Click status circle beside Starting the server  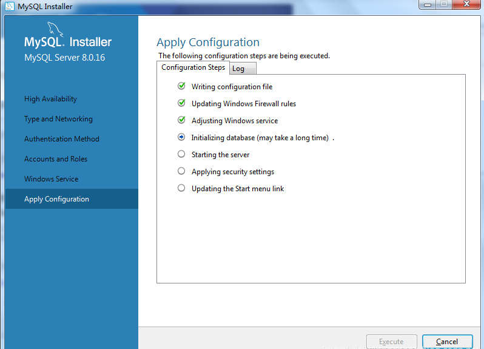tap(181, 154)
